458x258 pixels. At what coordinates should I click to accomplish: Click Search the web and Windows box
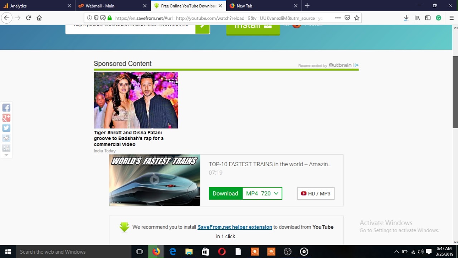click(74, 252)
